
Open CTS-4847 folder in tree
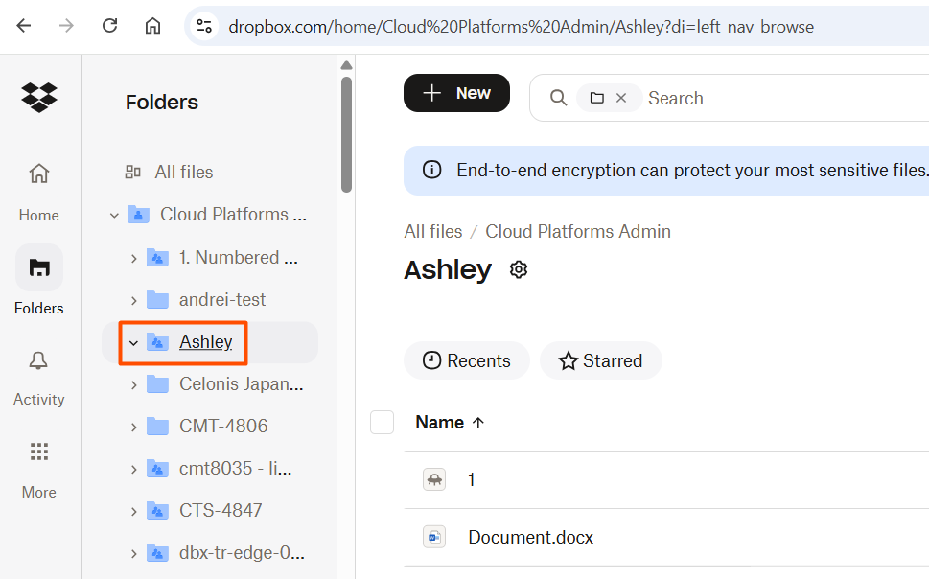click(x=221, y=510)
